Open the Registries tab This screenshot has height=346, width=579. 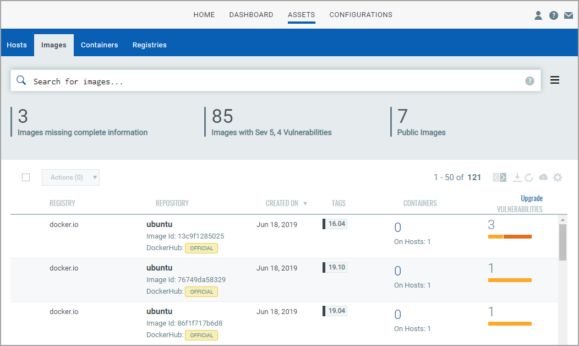pyautogui.click(x=150, y=45)
